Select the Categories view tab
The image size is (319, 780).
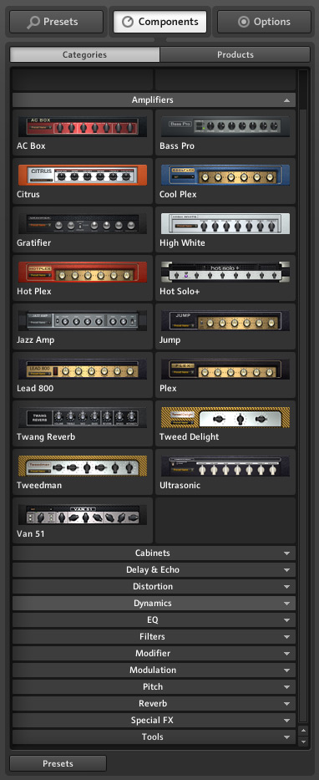(x=84, y=54)
